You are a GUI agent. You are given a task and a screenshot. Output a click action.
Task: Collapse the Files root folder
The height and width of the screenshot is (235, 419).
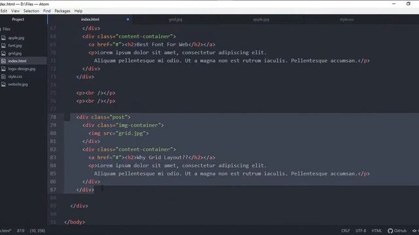pyautogui.click(x=7, y=29)
